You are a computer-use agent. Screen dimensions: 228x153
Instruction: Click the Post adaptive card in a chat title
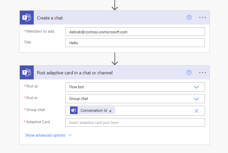point(75,73)
